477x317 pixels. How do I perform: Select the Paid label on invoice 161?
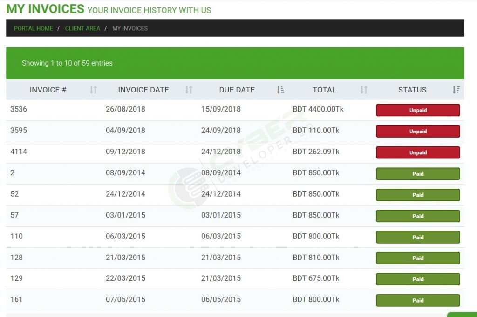pos(418,300)
